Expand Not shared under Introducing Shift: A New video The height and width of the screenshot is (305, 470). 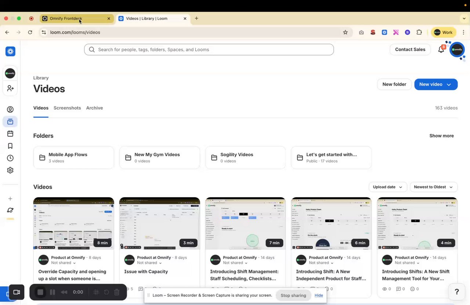click(321, 263)
